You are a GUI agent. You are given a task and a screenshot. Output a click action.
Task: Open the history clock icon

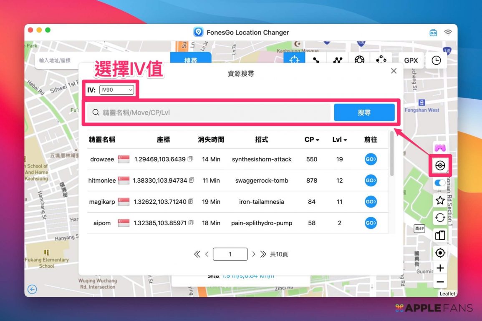[436, 60]
